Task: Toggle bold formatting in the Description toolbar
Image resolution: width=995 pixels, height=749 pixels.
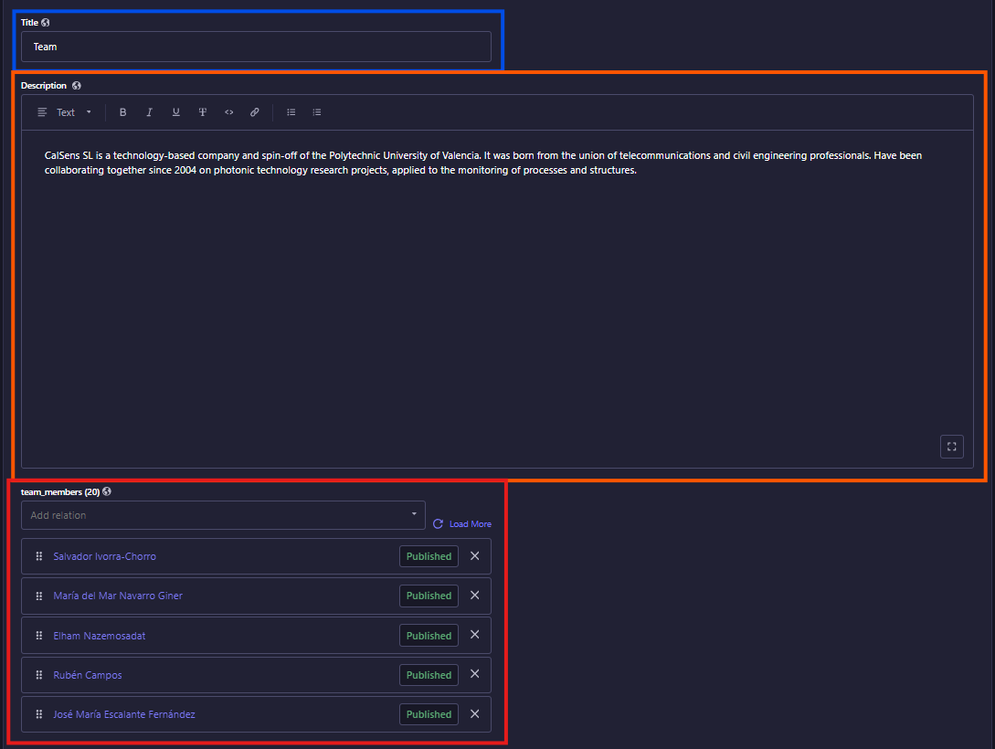Action: coord(123,112)
